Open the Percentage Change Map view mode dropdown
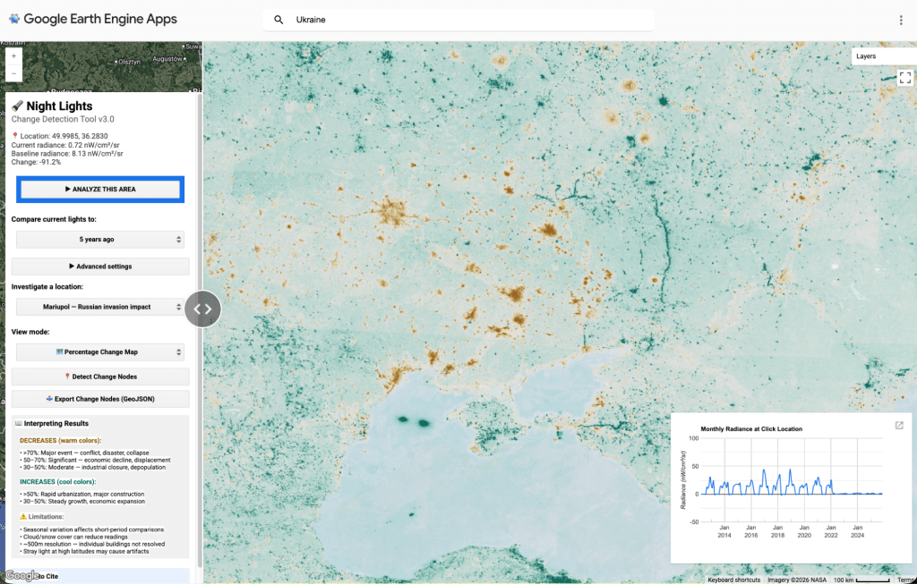The width and height of the screenshot is (917, 584). (x=100, y=352)
